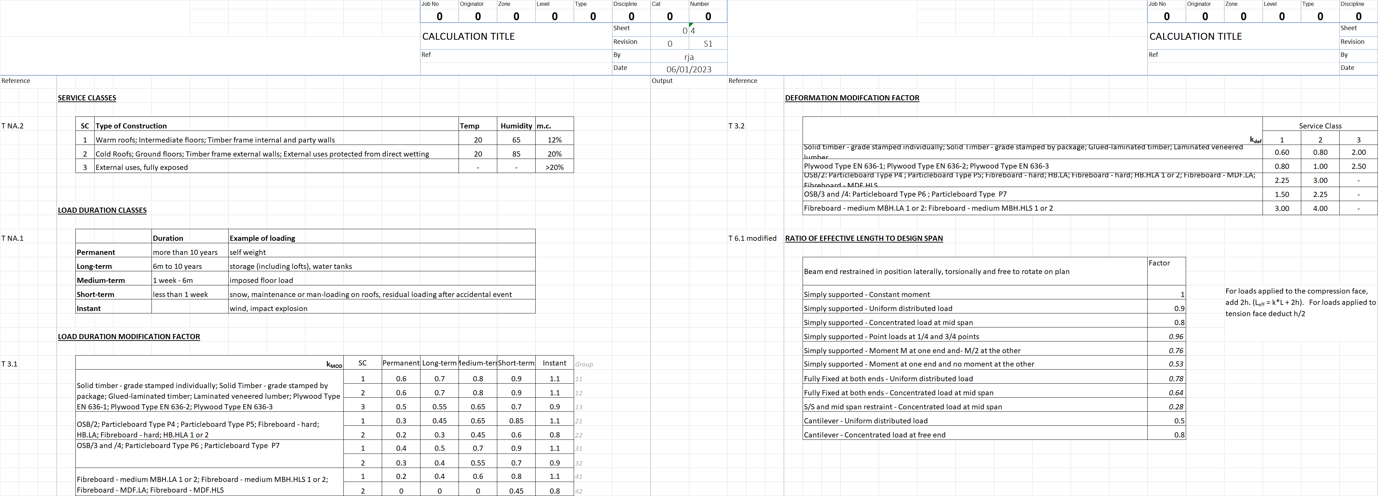This screenshot has height=496, width=1378.
Task: Click the 0.85 short-term kMOD value
Action: point(516,421)
